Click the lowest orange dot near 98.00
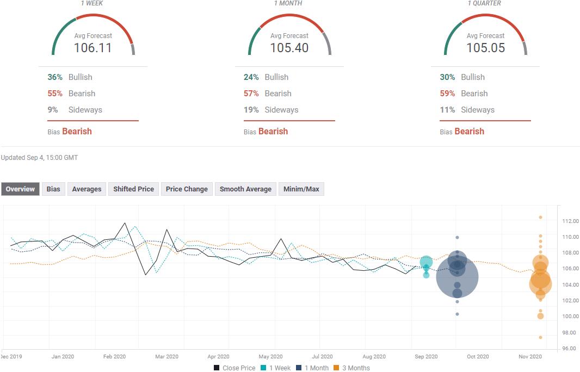 click(540, 337)
